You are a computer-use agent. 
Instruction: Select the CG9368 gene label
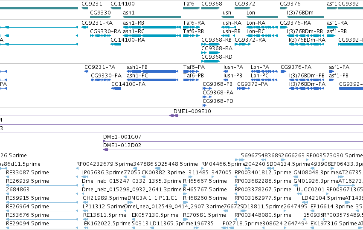(212, 4)
